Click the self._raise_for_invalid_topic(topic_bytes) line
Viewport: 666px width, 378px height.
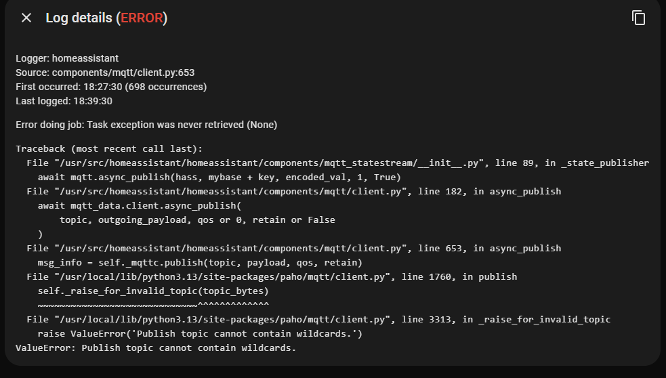point(153,291)
